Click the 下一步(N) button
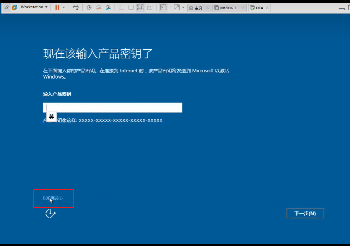This screenshot has width=350, height=246. [305, 214]
